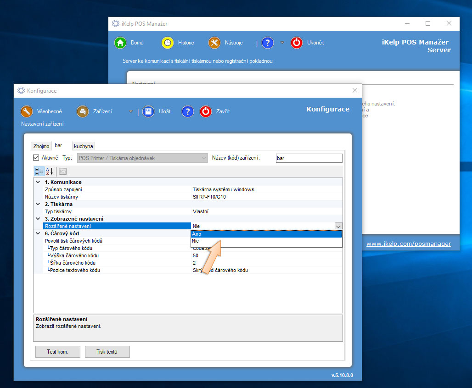Viewport: 472px width, 388px height.
Task: Click the Název (kód) zařízení input field
Action: (309, 158)
